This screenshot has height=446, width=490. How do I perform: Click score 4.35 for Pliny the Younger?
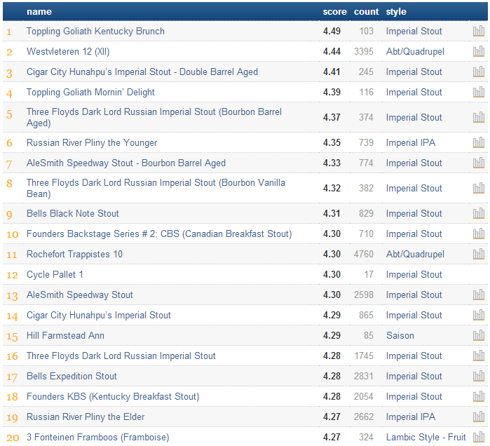332,143
